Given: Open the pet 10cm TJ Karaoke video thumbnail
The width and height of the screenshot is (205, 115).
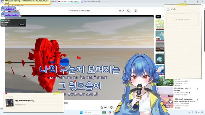Looking at the screenshot, I should tap(165, 92).
